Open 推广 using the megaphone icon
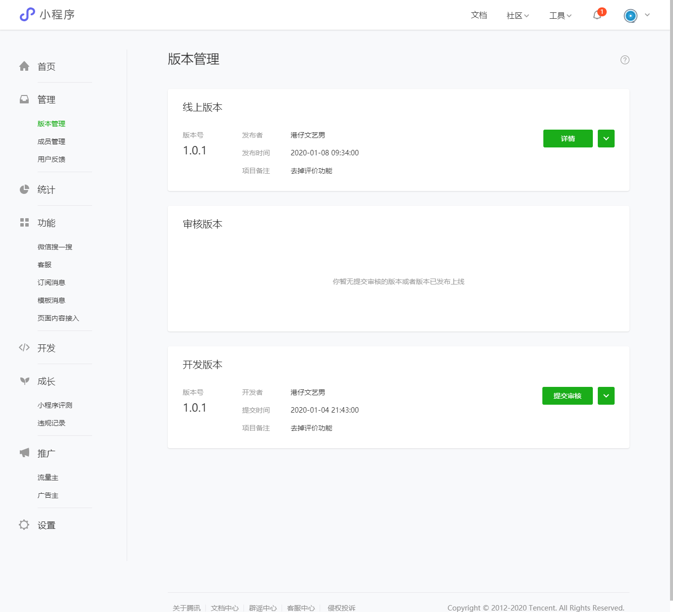 tap(24, 452)
